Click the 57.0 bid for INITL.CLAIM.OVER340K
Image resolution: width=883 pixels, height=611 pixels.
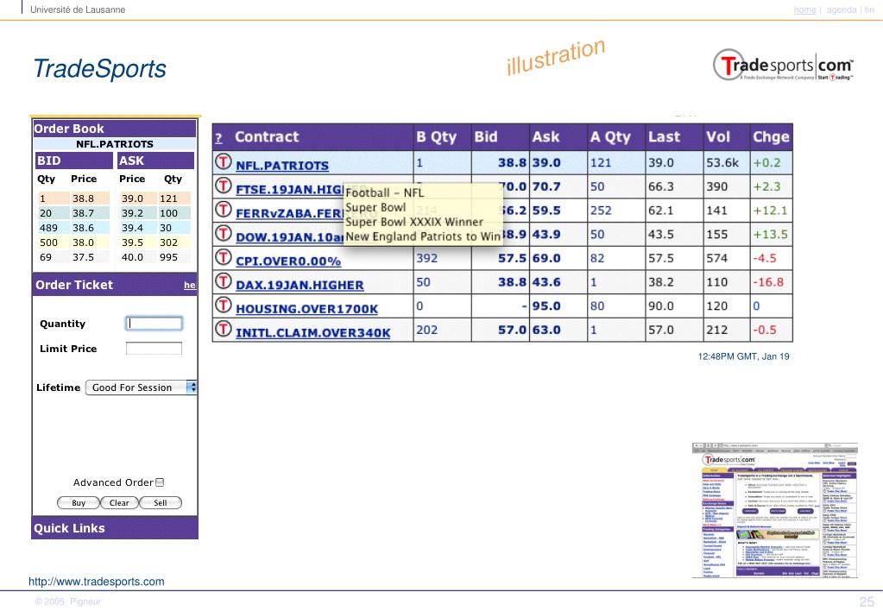pos(512,330)
